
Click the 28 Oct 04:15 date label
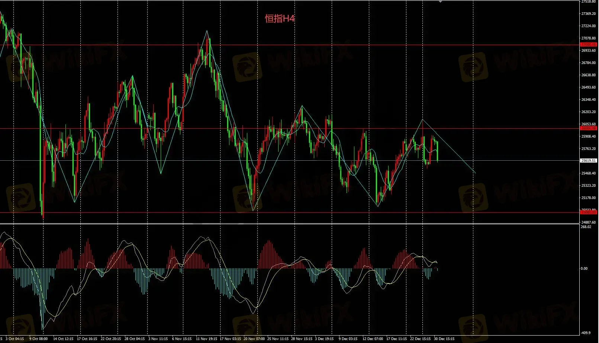[x=135, y=339]
